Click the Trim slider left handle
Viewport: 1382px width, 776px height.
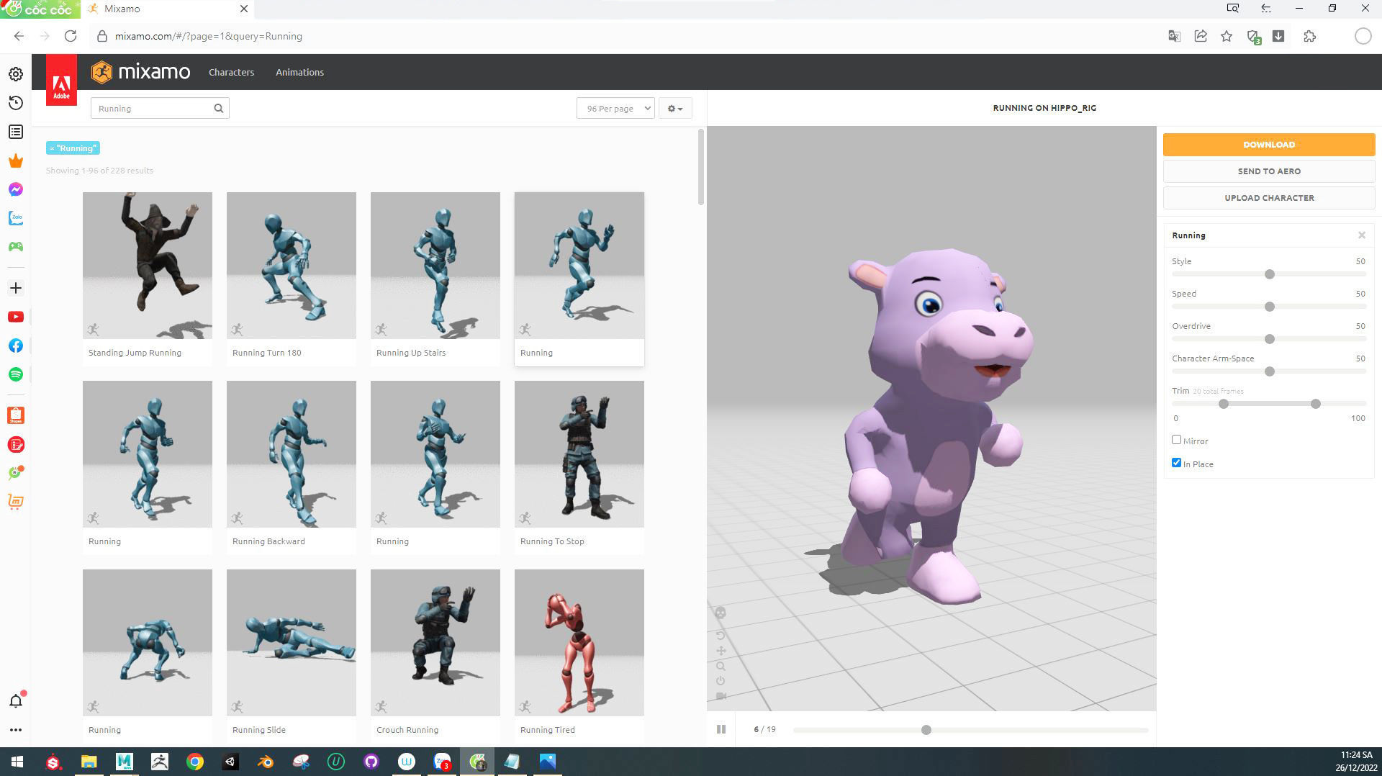coord(1224,404)
